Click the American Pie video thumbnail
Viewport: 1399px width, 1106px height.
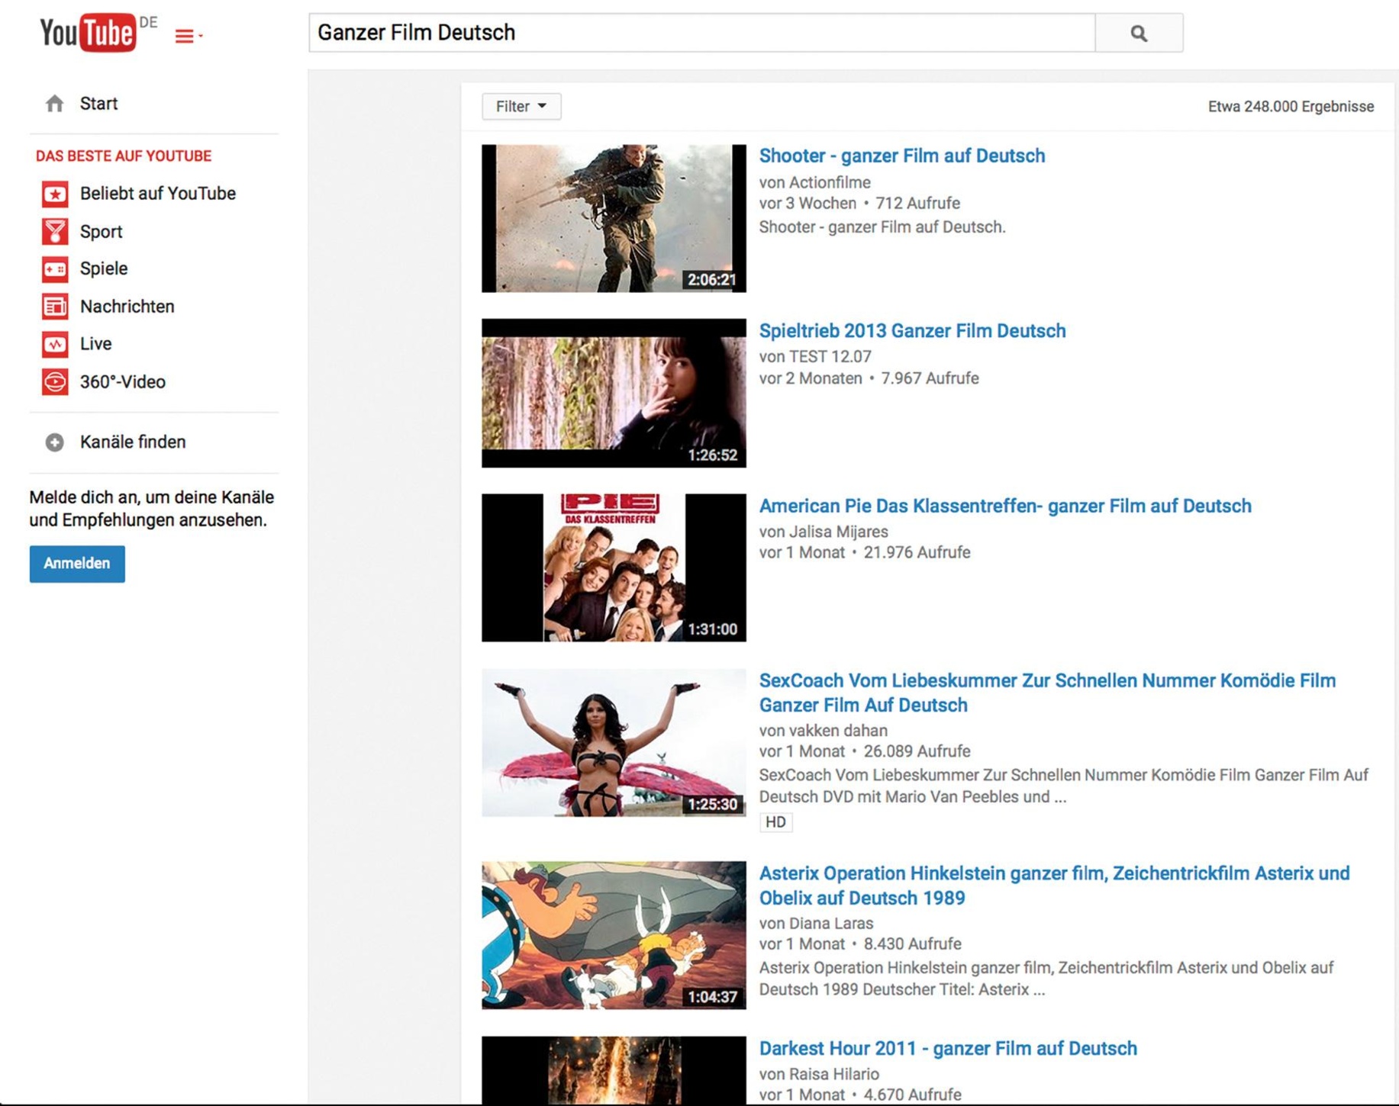tap(614, 567)
